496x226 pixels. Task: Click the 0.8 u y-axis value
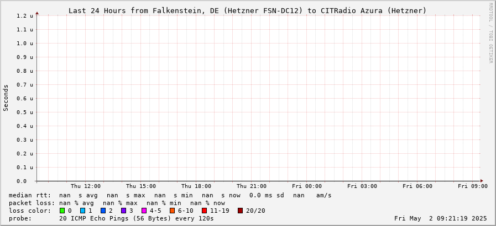25,71
